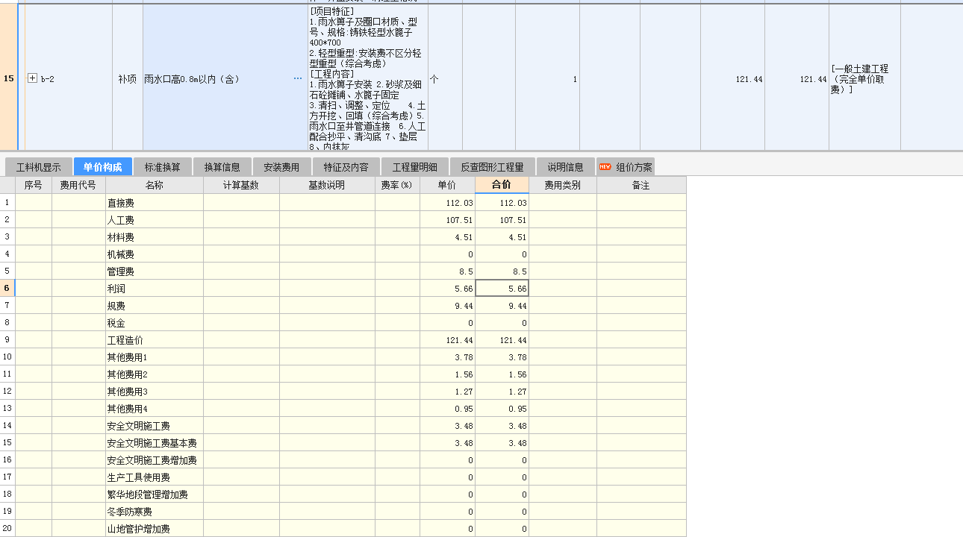The height and width of the screenshot is (537, 963).
Task: Select 冬季防寒费 row name
Action: pyautogui.click(x=130, y=512)
